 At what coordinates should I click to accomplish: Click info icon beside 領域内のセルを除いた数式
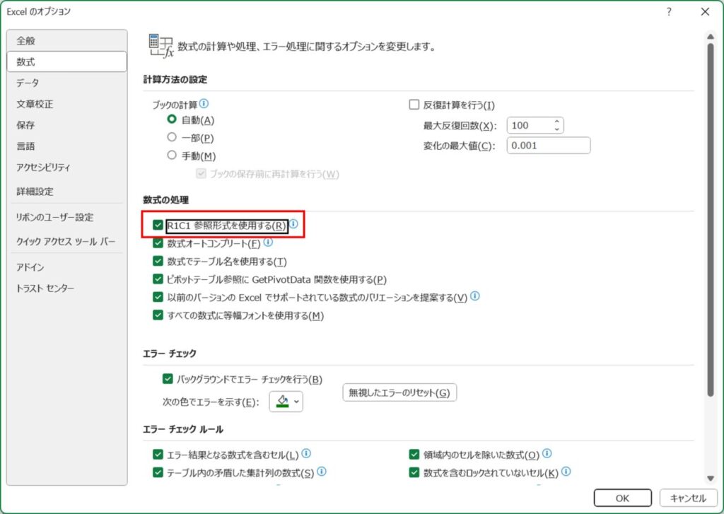pyautogui.click(x=547, y=453)
